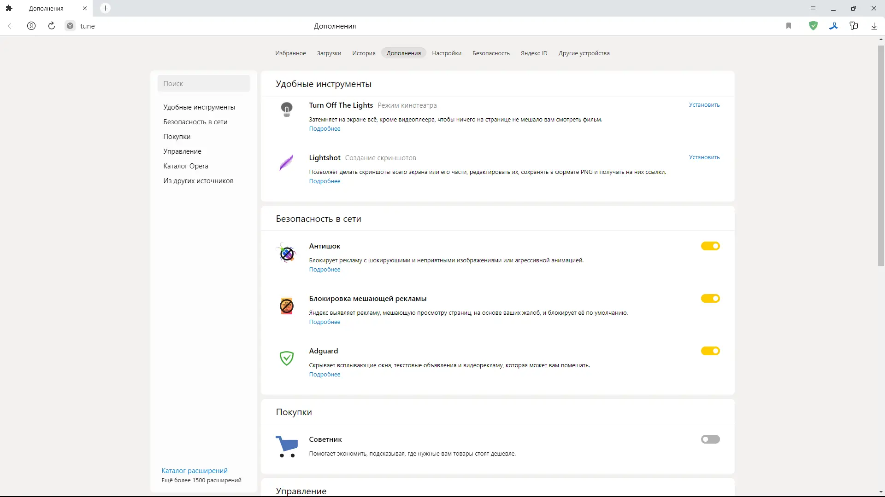885x497 pixels.
Task: Disable the Антишок toggle
Action: [710, 246]
